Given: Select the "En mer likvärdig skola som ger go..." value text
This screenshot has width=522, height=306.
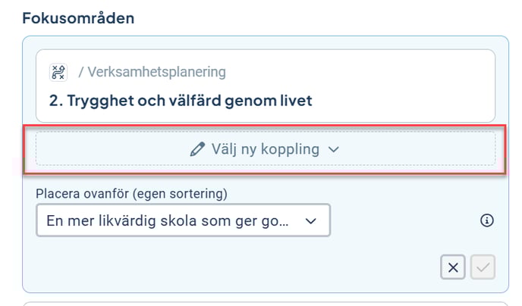Looking at the screenshot, I should [x=168, y=220].
